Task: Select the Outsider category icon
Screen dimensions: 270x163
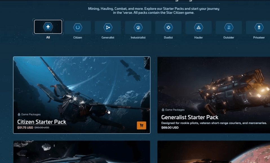Action: (x=229, y=27)
